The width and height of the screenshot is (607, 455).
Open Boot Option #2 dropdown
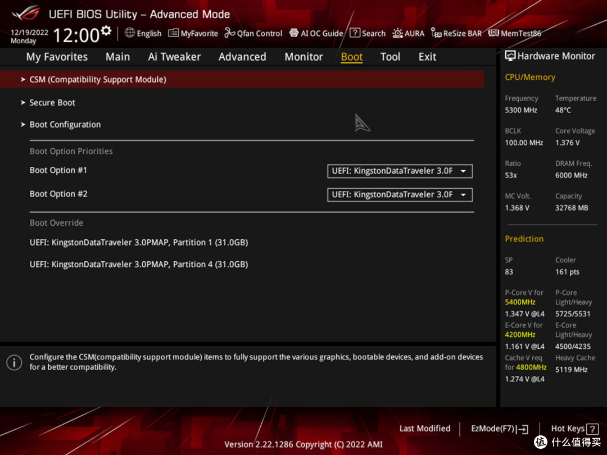[400, 194]
